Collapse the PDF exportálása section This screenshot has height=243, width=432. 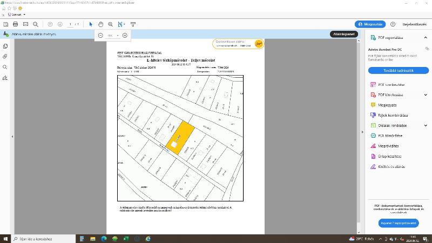pos(426,38)
